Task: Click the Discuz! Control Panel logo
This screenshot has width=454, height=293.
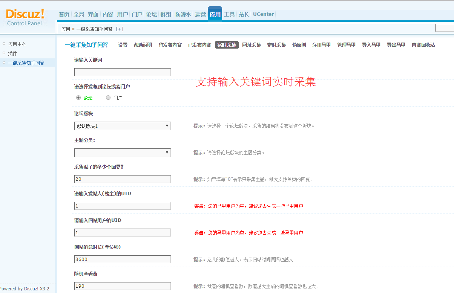Action: [x=25, y=17]
